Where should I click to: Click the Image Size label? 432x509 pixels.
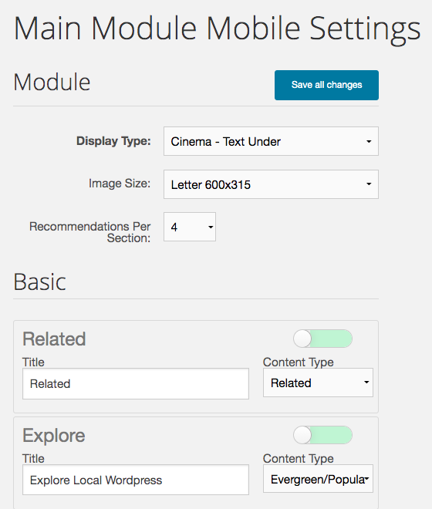tap(120, 184)
